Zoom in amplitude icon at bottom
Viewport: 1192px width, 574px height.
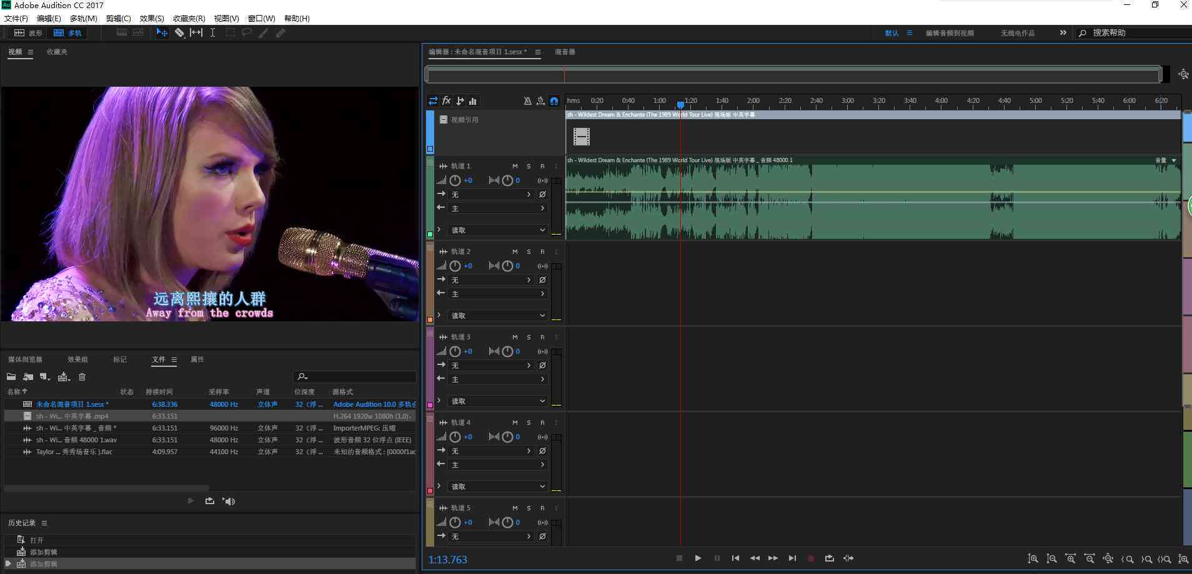tap(1033, 559)
